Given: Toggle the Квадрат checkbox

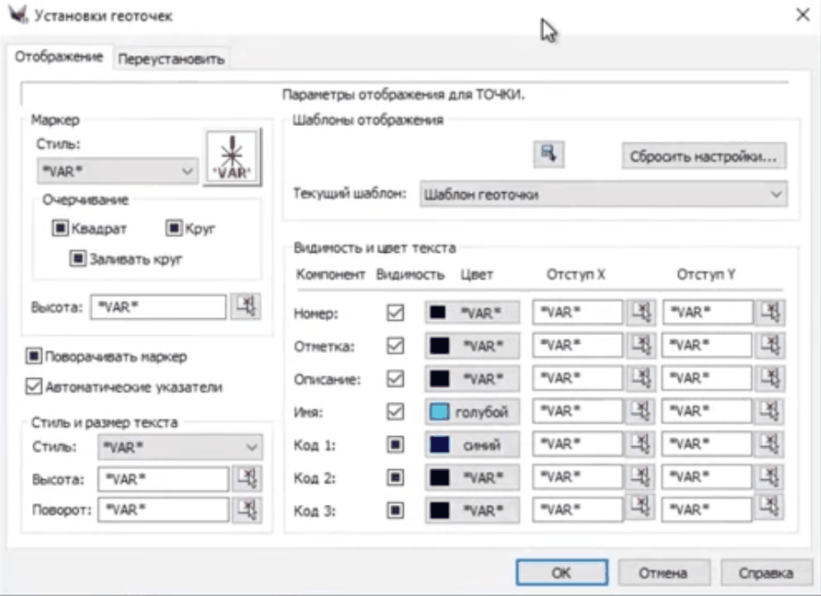Looking at the screenshot, I should pyautogui.click(x=63, y=228).
